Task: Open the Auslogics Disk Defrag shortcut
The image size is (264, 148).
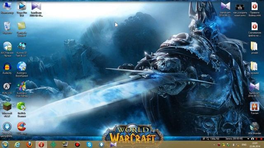Action: (x=22, y=89)
